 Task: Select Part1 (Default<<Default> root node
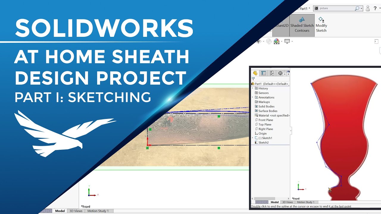point(271,84)
